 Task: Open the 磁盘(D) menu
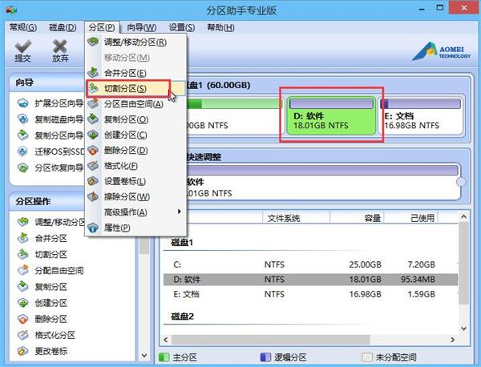(x=63, y=27)
